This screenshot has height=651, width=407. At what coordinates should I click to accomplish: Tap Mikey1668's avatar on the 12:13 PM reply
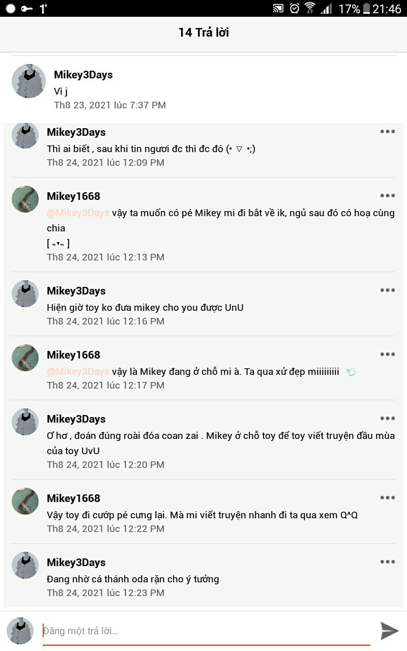click(25, 199)
